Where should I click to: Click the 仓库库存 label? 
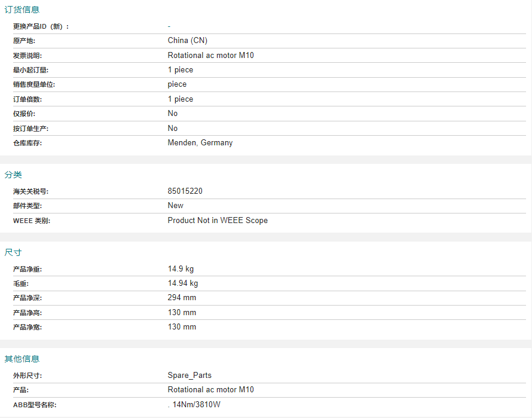27,144
